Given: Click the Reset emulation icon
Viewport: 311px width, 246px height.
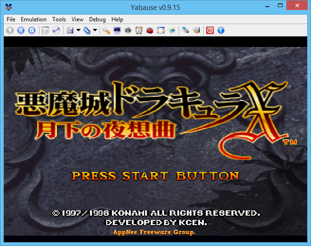Looking at the screenshot, I should 32,30.
